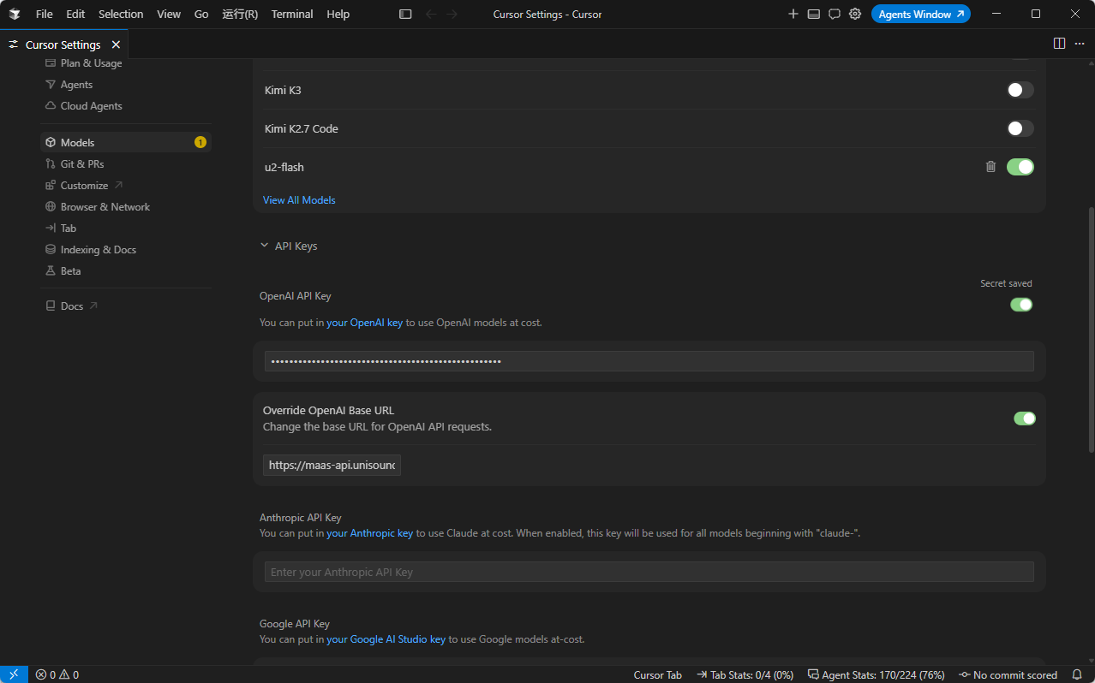Enable the Kimi K3 model toggle

(1020, 90)
